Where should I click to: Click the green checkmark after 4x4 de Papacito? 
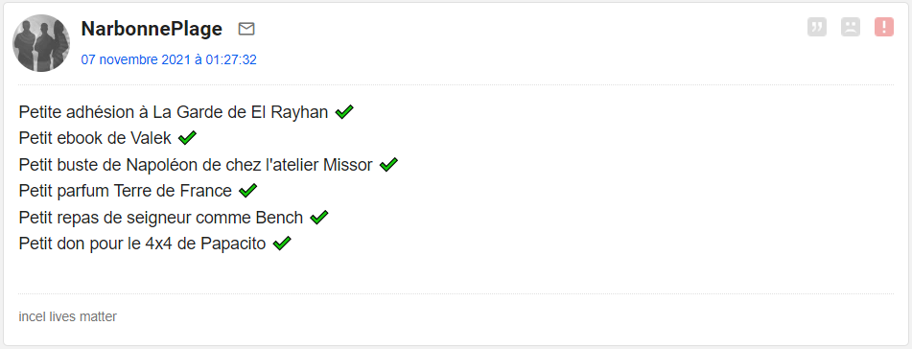coord(282,244)
